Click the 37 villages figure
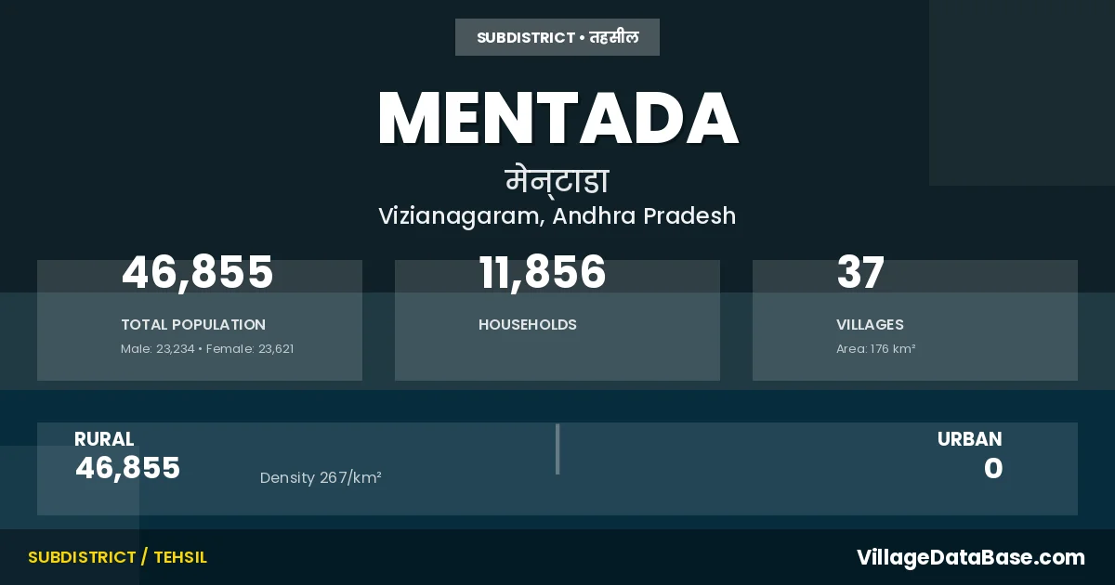 tap(860, 273)
